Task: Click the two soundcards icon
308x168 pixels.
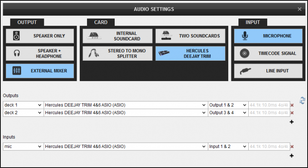Action: click(166, 35)
